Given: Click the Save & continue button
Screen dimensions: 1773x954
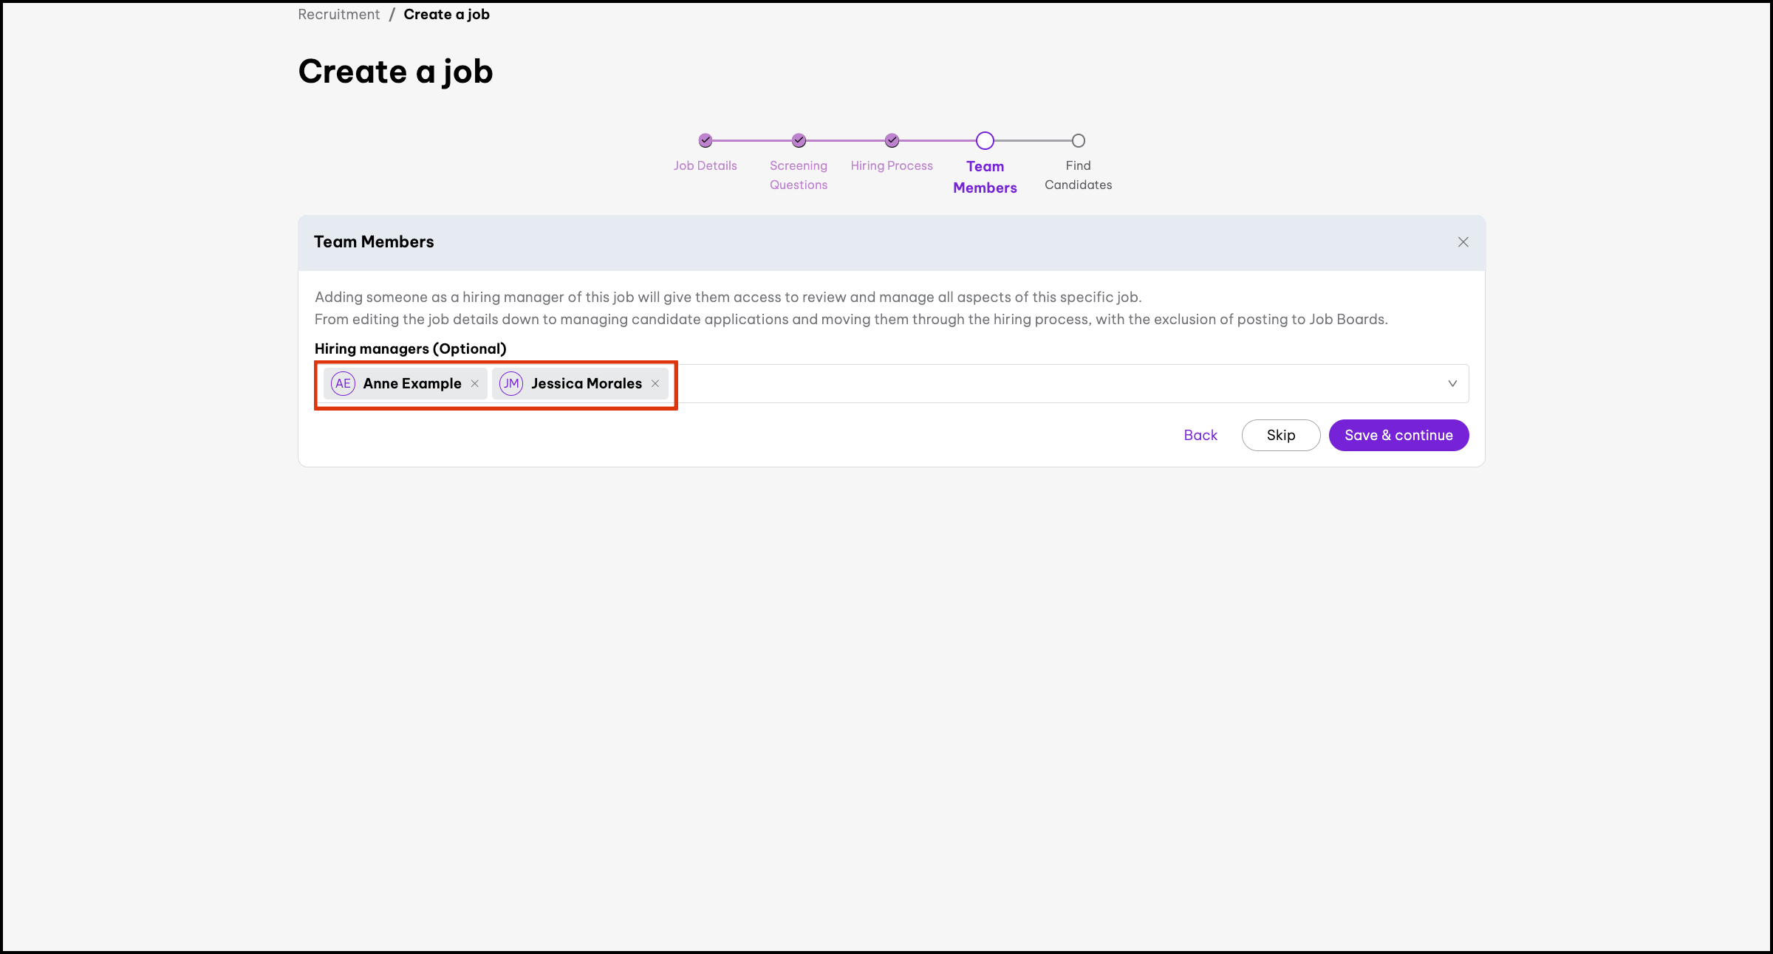Looking at the screenshot, I should (x=1398, y=435).
